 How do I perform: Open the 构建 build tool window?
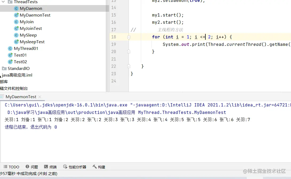pos(102,167)
